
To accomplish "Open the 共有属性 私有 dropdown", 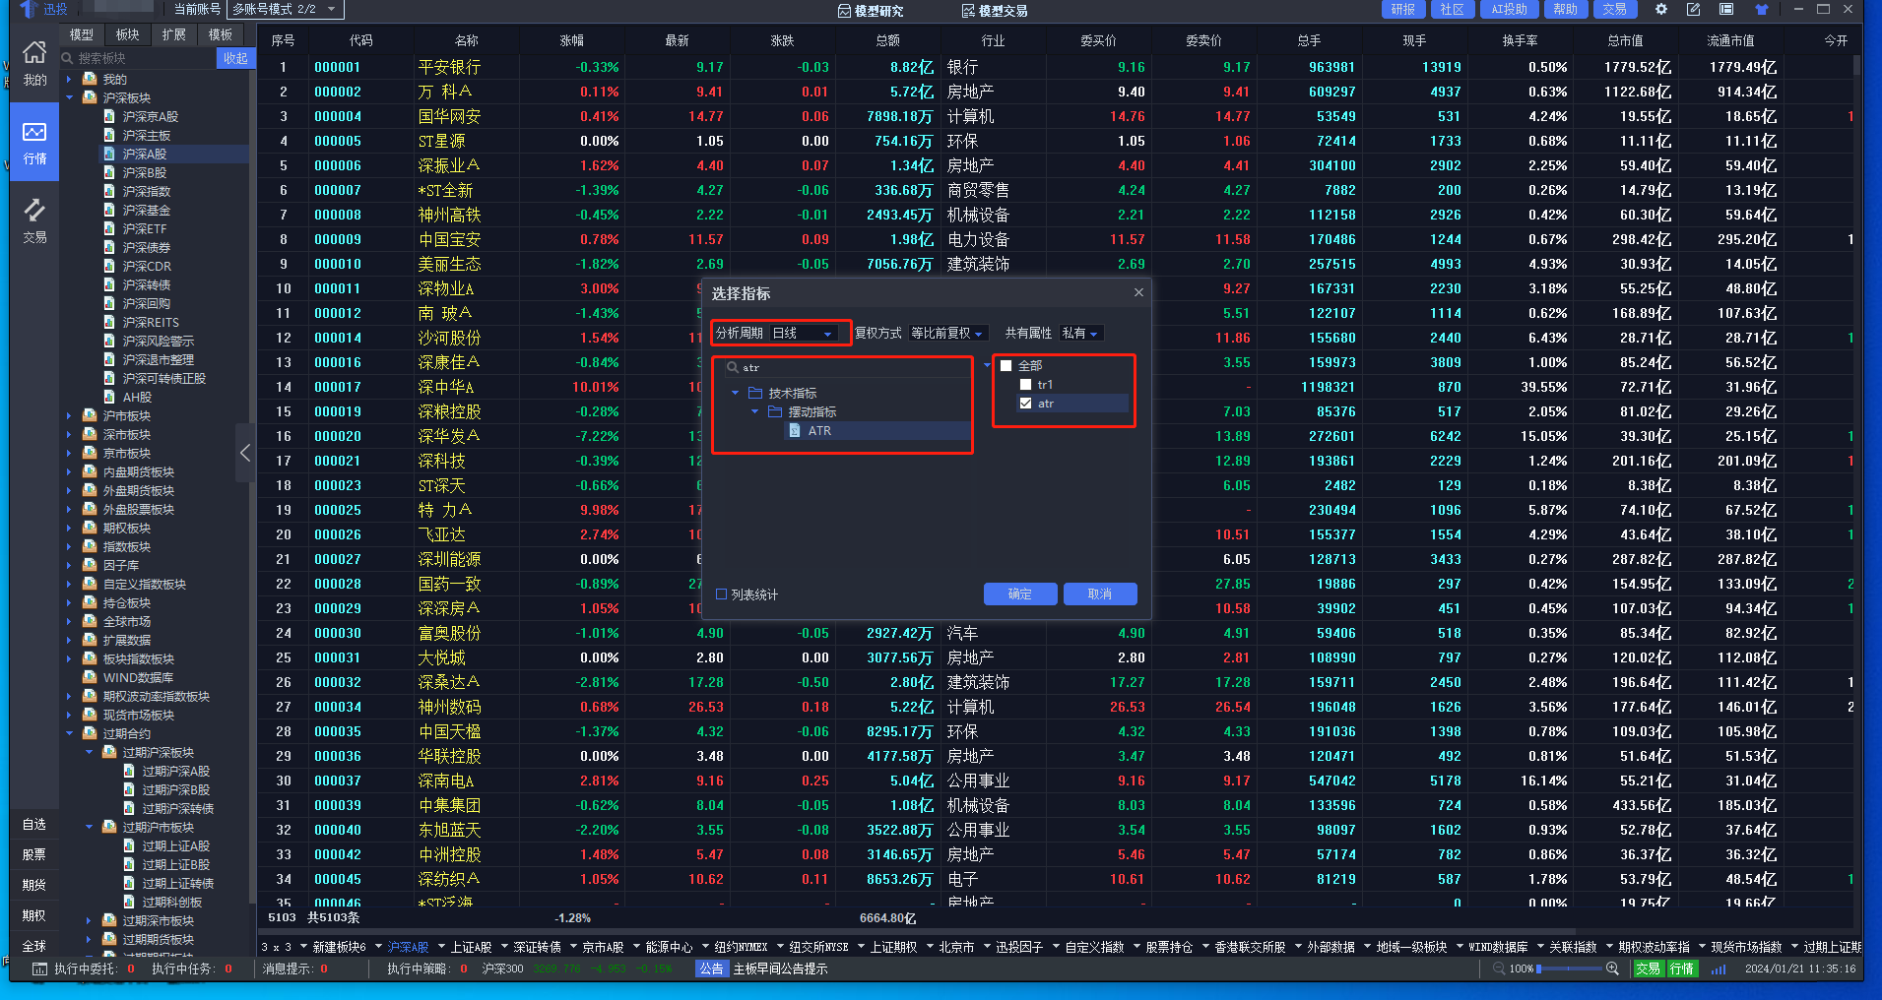I will point(1080,334).
